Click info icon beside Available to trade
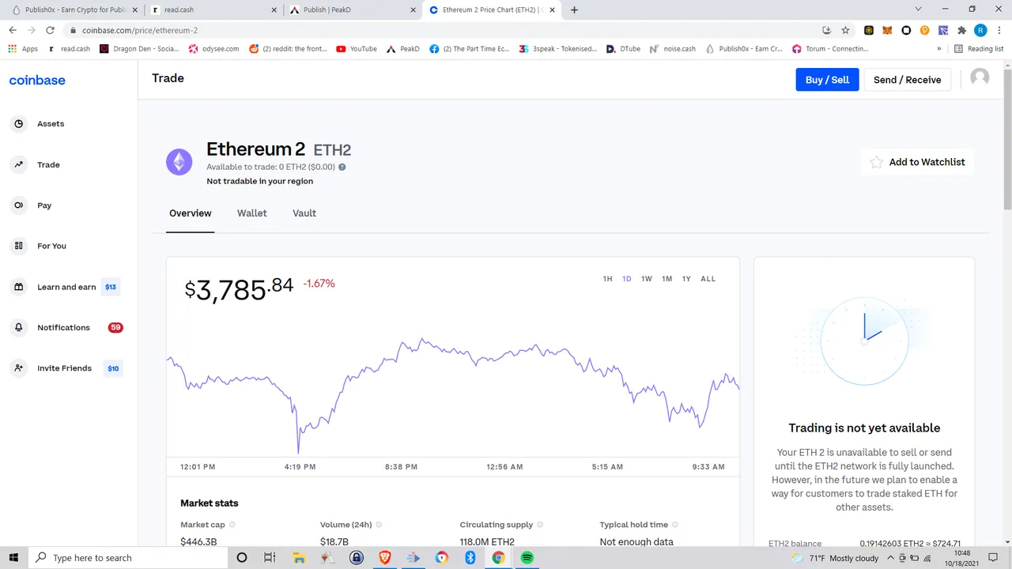Screen dimensions: 1012x569 pos(342,168)
